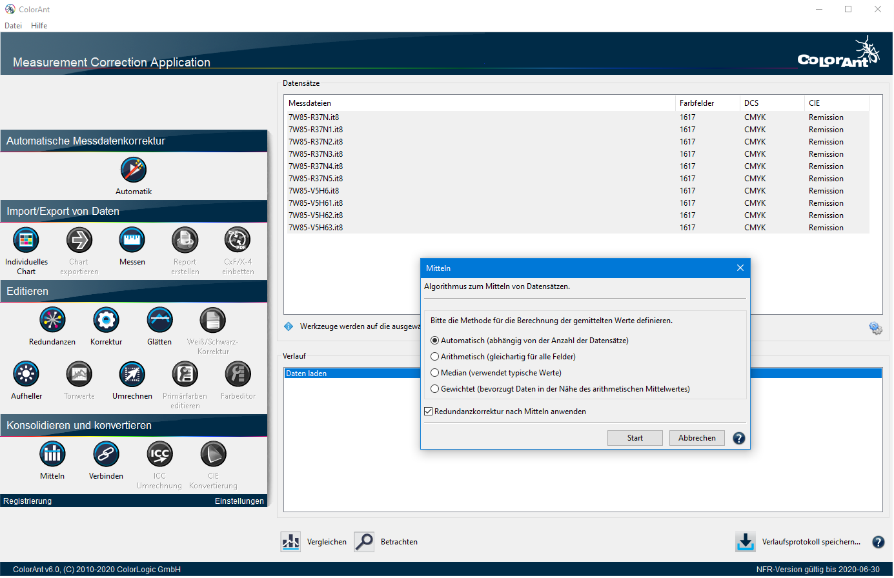The image size is (894, 578).
Task: Select the Redundanzen tool icon
Action: [52, 321]
